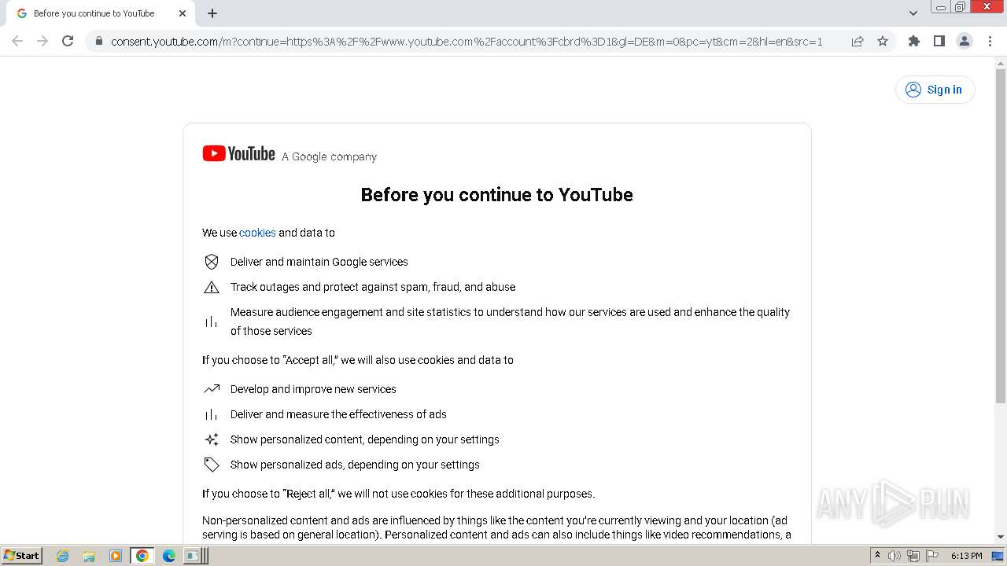Screen dimensions: 1007x566
Task: Click the trend arrow icon beside Develop and improve
Action: (212, 389)
